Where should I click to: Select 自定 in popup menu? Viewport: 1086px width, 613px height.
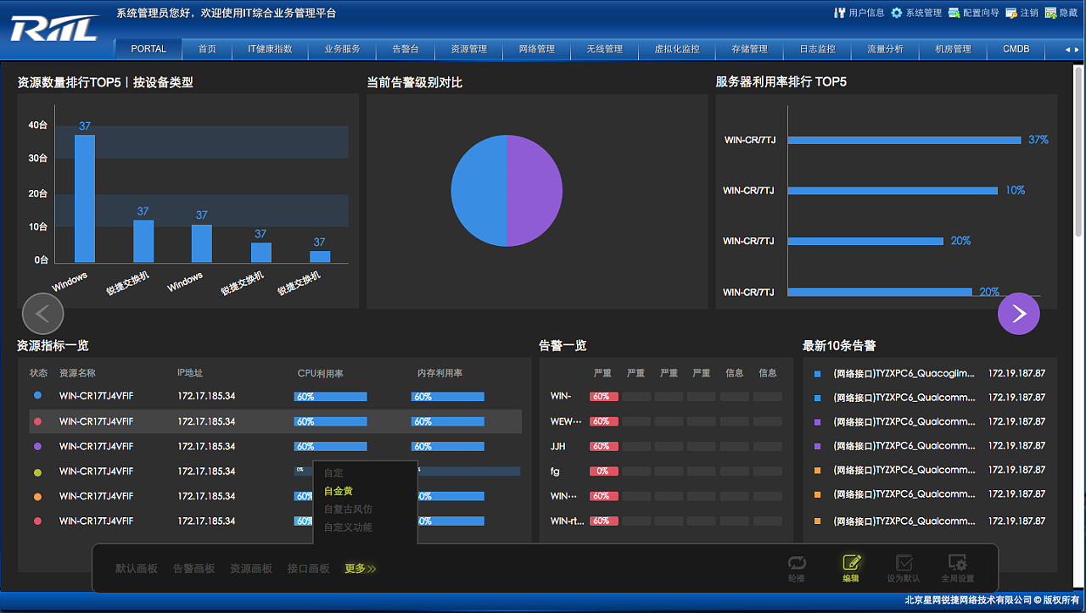tap(333, 473)
